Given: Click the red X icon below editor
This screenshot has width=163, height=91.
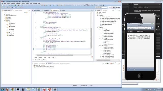Looking at the screenshot, I should coord(92,57).
